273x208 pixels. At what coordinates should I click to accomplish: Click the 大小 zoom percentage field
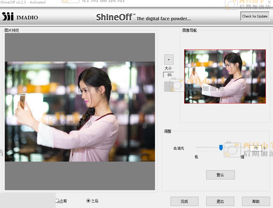(x=169, y=75)
